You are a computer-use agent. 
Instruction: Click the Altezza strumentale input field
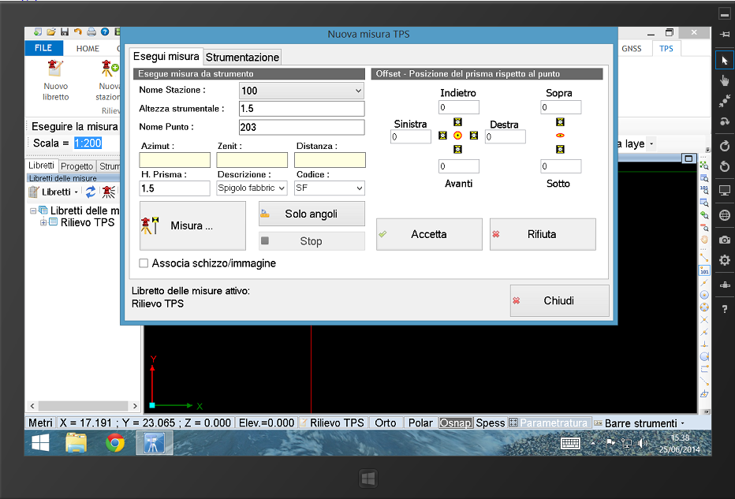[301, 109]
